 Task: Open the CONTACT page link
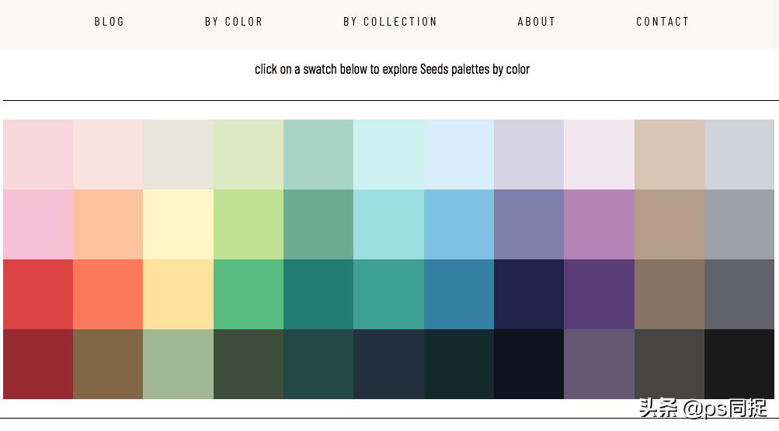(662, 22)
